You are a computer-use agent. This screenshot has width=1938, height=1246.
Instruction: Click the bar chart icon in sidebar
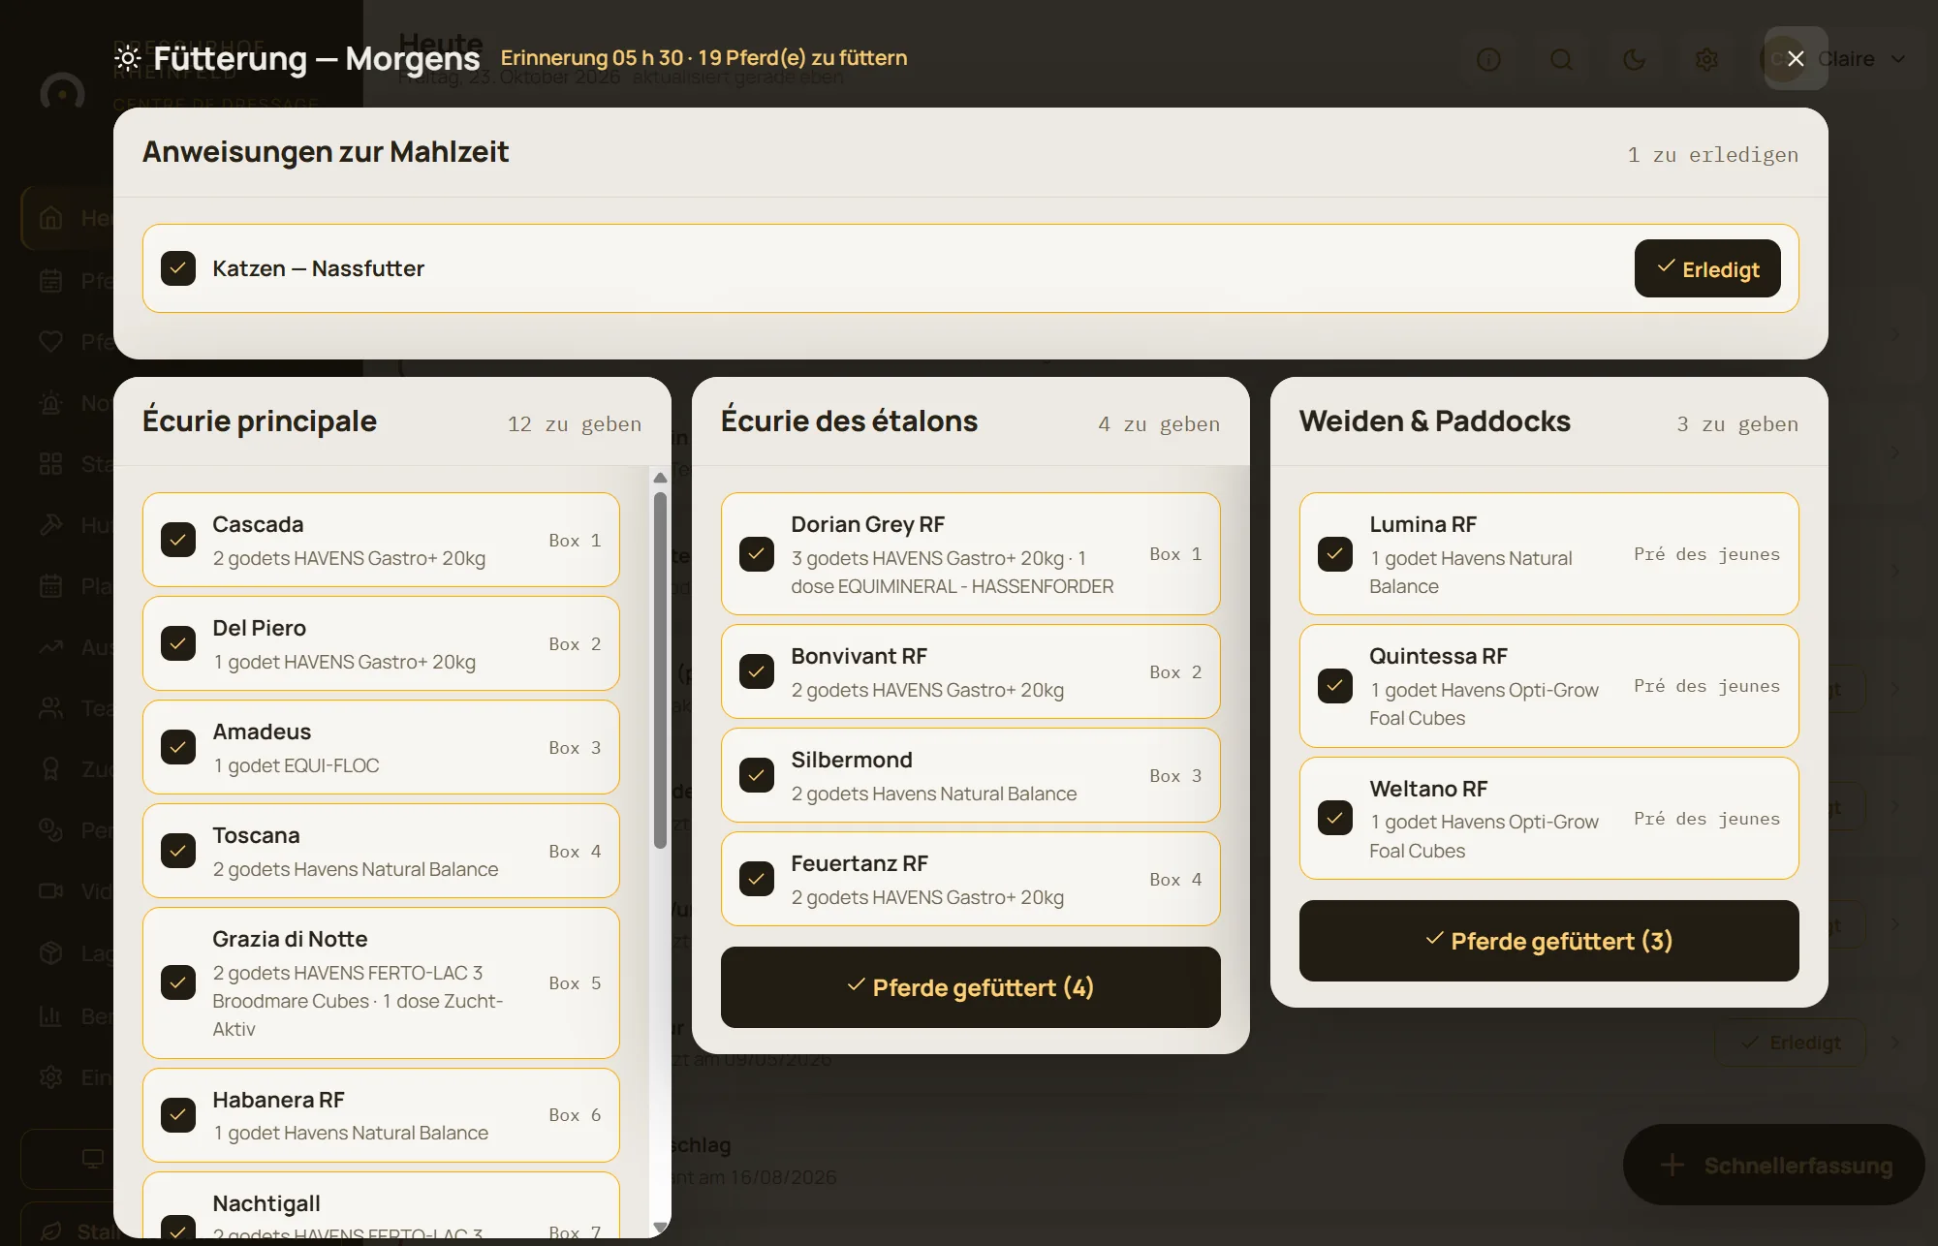coord(50,1016)
